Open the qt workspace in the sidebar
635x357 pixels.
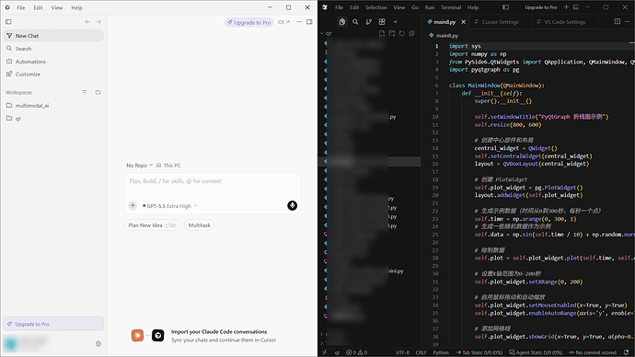tap(53, 119)
